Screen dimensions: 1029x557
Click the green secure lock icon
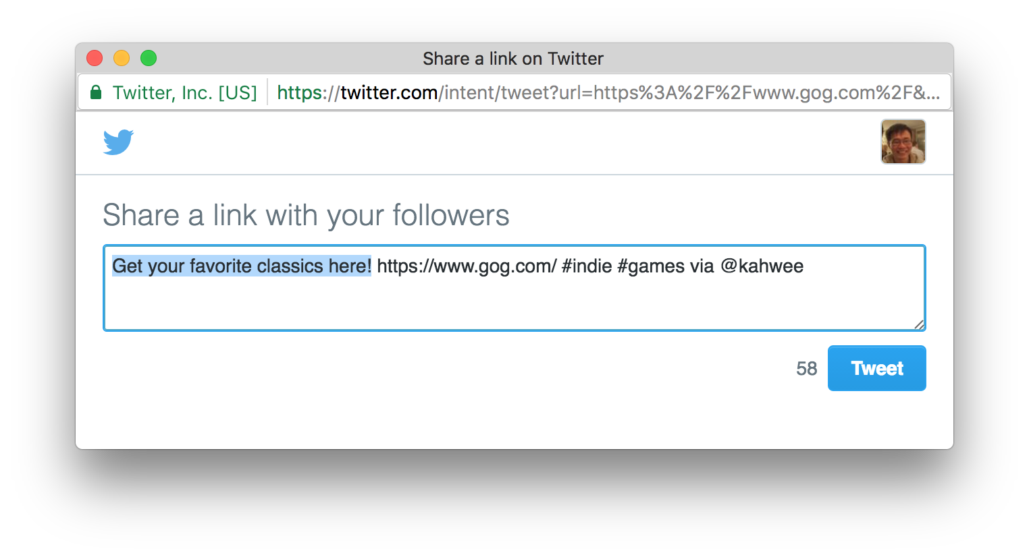(x=96, y=92)
